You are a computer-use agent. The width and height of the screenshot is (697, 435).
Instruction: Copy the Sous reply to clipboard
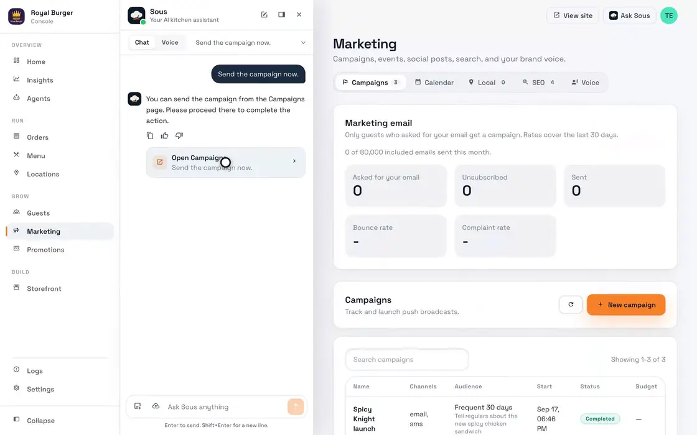tap(150, 135)
